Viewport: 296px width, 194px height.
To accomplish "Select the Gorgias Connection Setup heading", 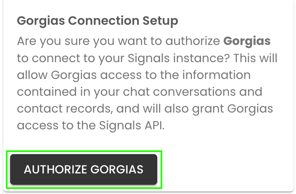I will click(98, 21).
